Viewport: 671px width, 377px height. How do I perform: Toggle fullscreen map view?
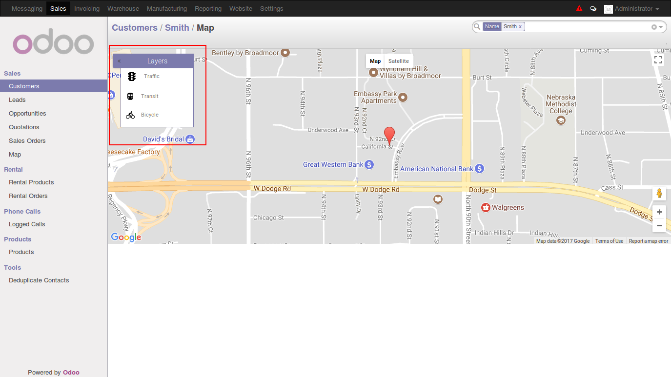(x=658, y=60)
